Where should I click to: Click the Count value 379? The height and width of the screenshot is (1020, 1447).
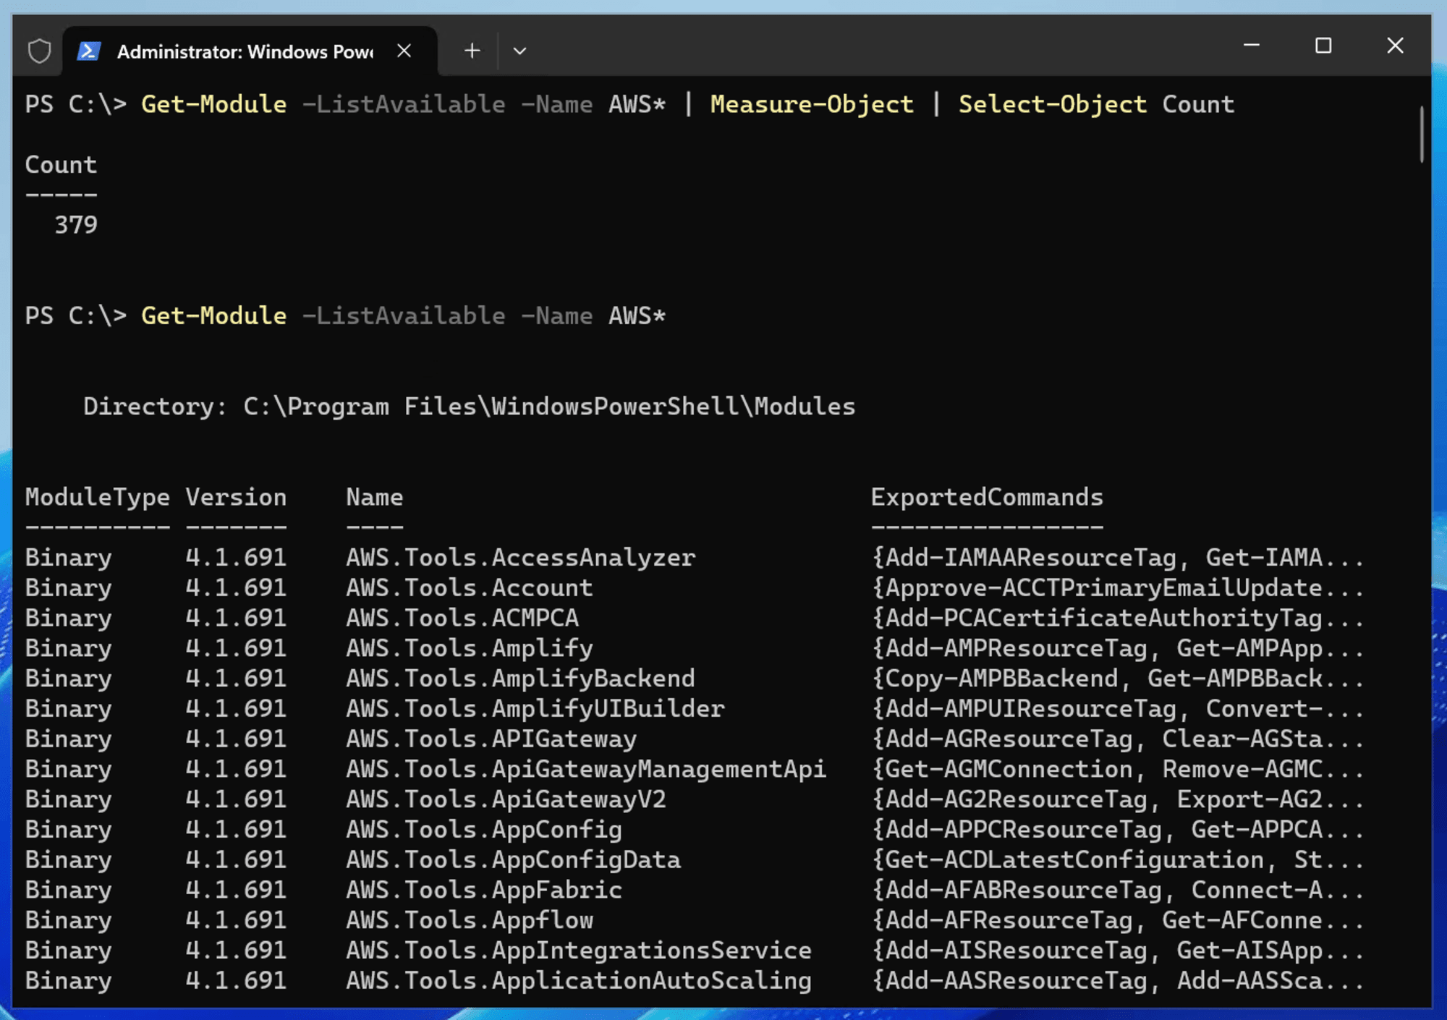click(x=76, y=225)
